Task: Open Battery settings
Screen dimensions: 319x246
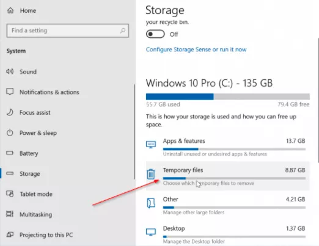Action: [x=29, y=153]
